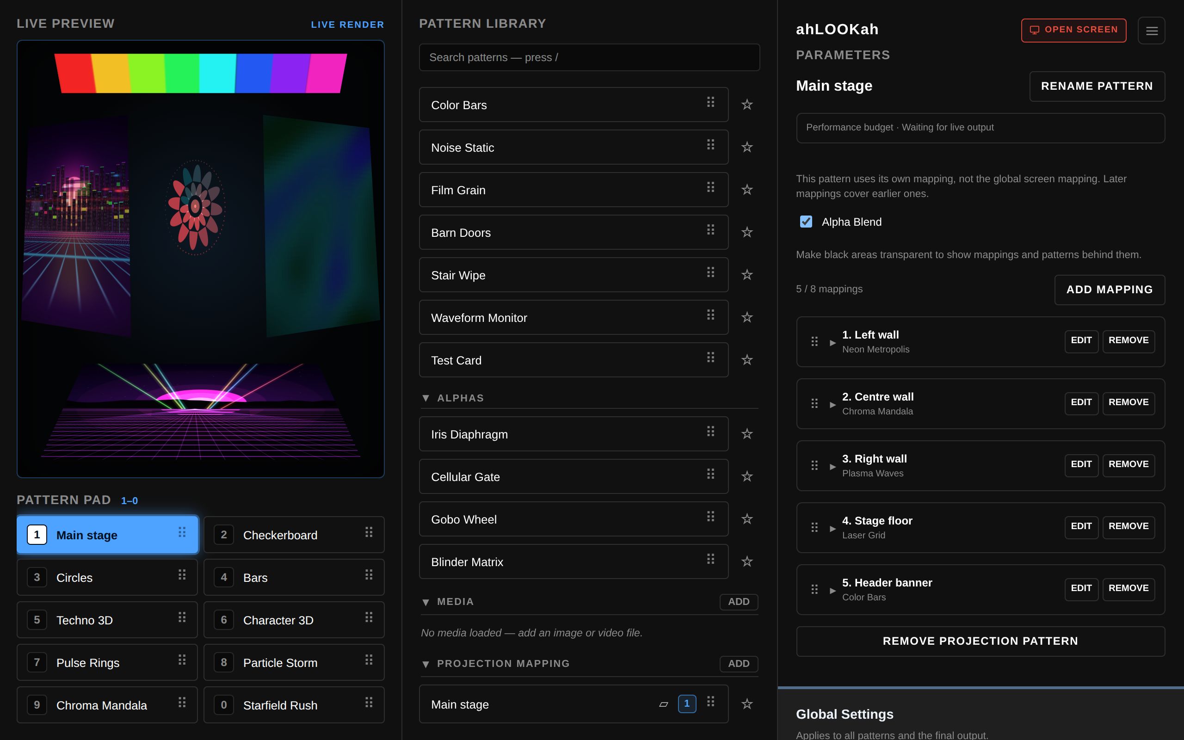Select the Techno 3D pad slot
This screenshot has width=1184, height=740.
click(107, 620)
